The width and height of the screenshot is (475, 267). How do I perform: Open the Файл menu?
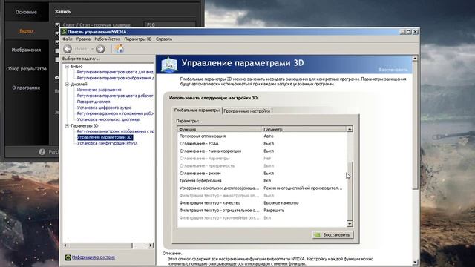click(68, 39)
